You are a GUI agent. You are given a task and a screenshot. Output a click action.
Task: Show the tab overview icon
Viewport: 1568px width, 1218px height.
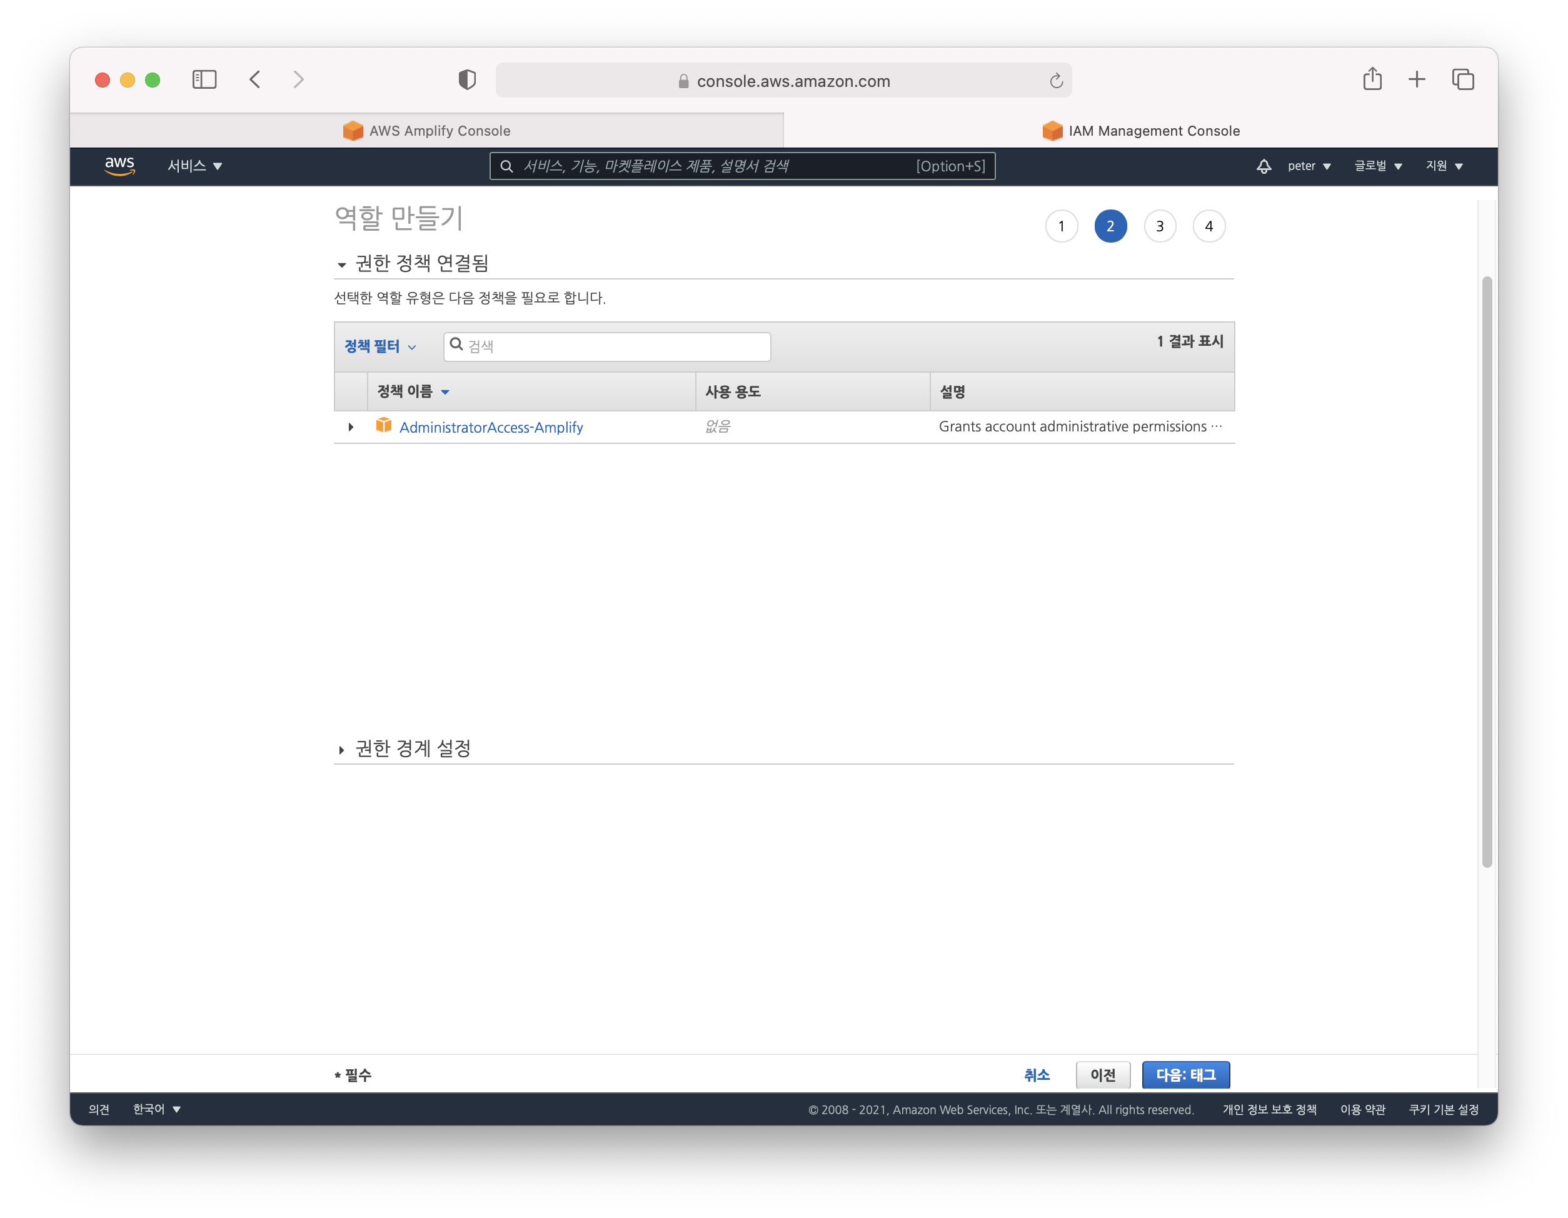click(1462, 79)
